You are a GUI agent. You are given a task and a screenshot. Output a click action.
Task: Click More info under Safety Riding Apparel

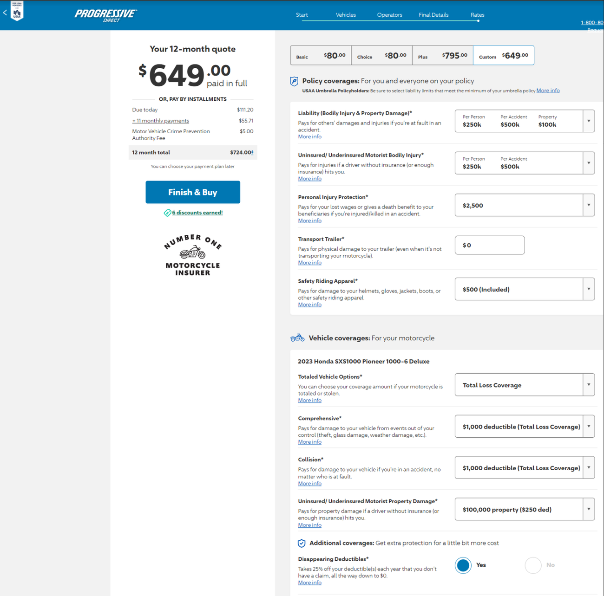(x=310, y=304)
